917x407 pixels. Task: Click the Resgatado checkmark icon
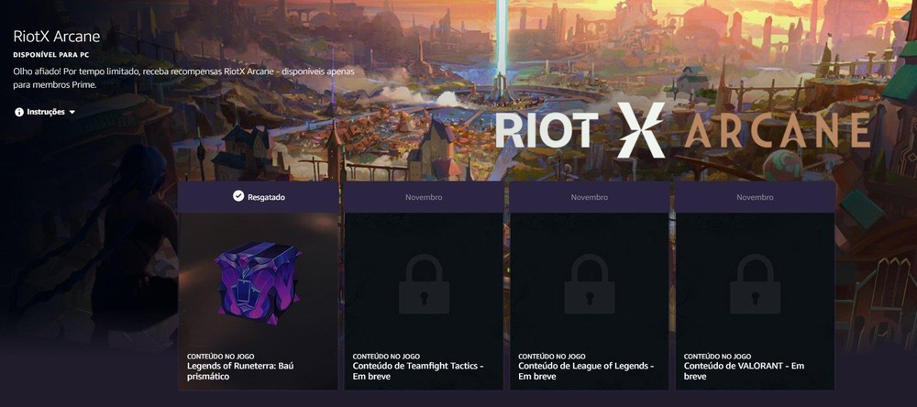coord(238,196)
